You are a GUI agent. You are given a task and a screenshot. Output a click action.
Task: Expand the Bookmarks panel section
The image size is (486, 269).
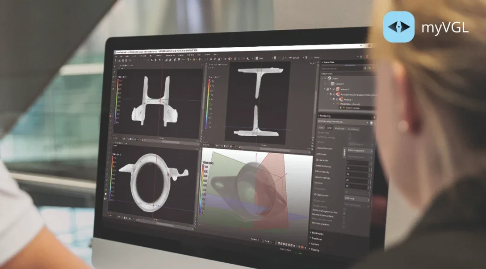(x=318, y=233)
